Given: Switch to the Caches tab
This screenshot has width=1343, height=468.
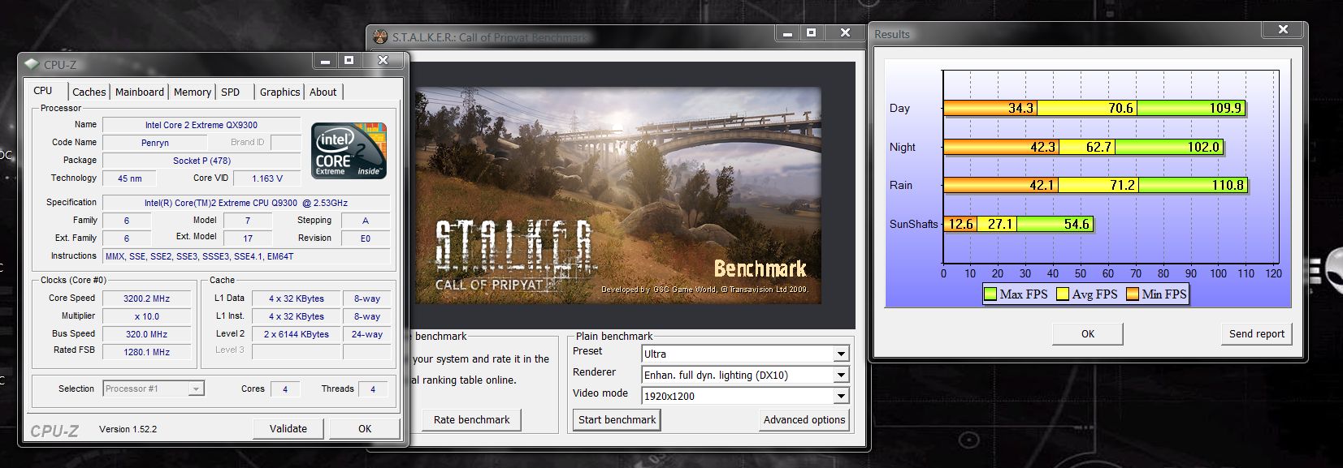Looking at the screenshot, I should coord(89,92).
